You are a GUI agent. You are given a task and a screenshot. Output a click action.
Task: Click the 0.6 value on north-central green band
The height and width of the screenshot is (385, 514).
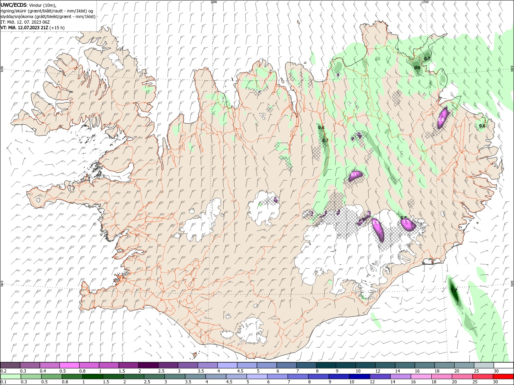[x=321, y=128]
